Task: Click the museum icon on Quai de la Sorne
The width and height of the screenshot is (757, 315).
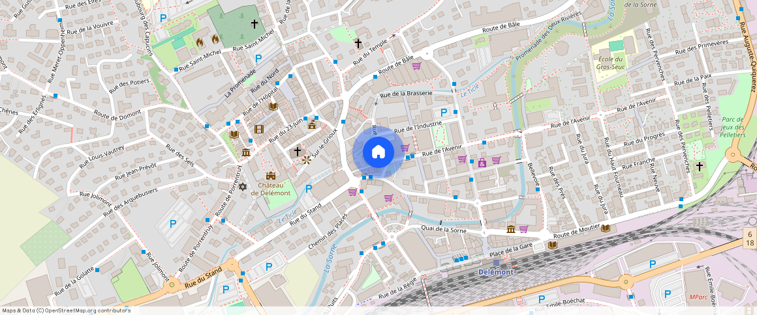Action: (x=511, y=228)
